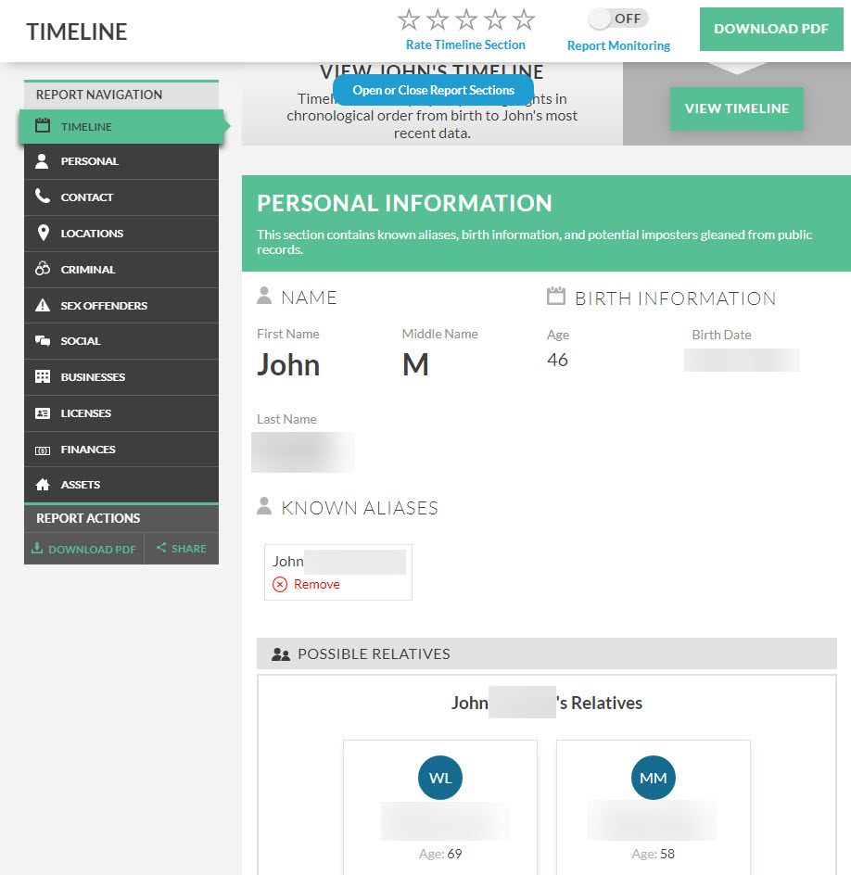
Task: Click Open or Close Report Sections button
Action: tap(433, 90)
